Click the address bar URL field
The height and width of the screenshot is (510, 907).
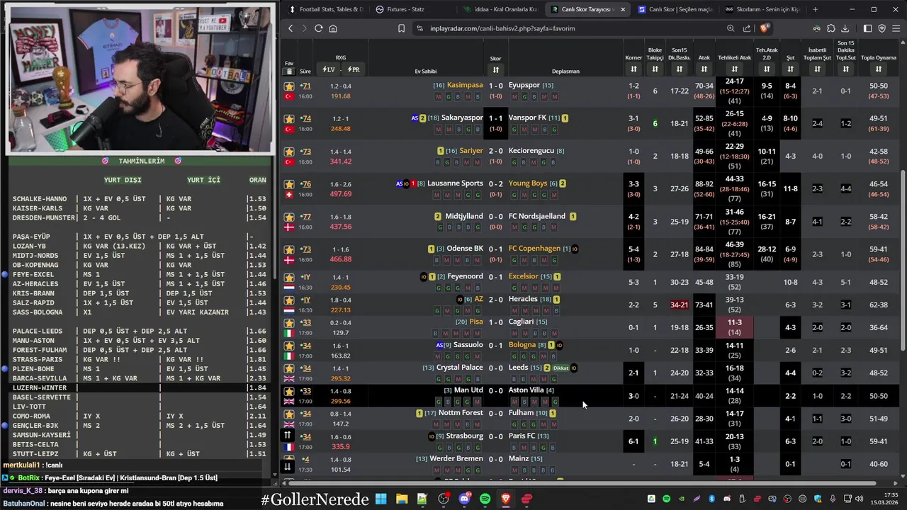(567, 28)
